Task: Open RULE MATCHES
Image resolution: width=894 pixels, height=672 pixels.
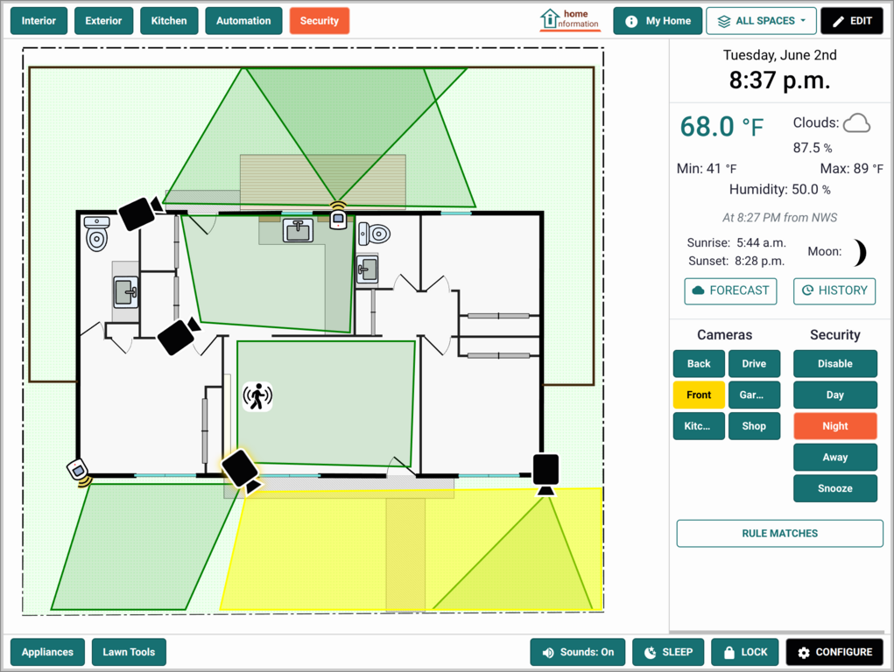Action: click(779, 534)
